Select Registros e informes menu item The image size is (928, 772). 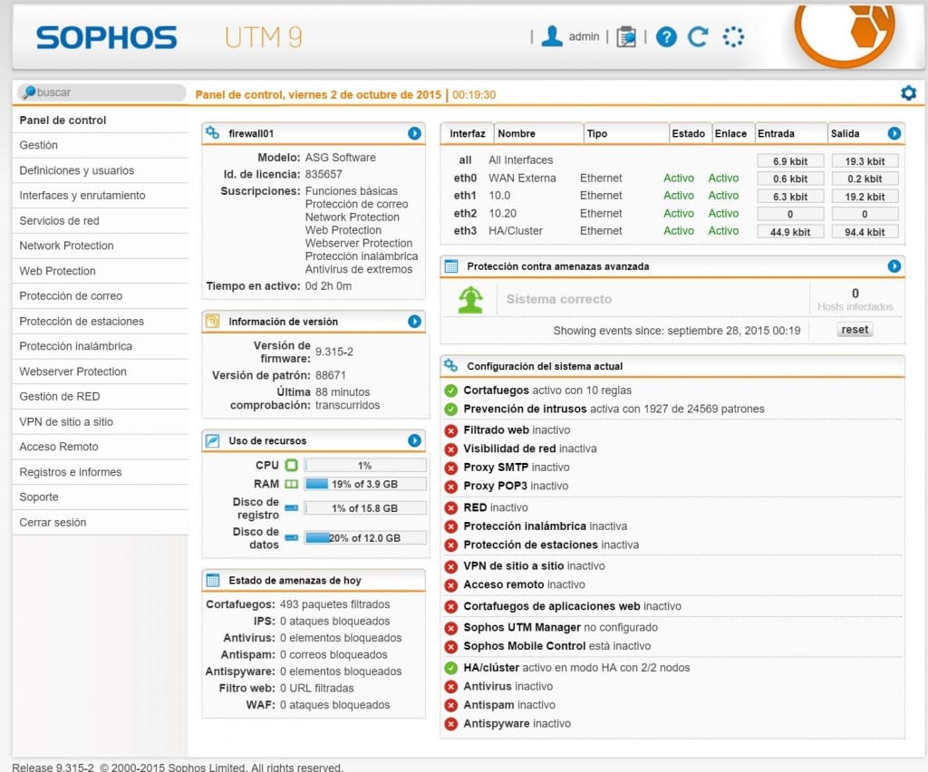pos(70,472)
